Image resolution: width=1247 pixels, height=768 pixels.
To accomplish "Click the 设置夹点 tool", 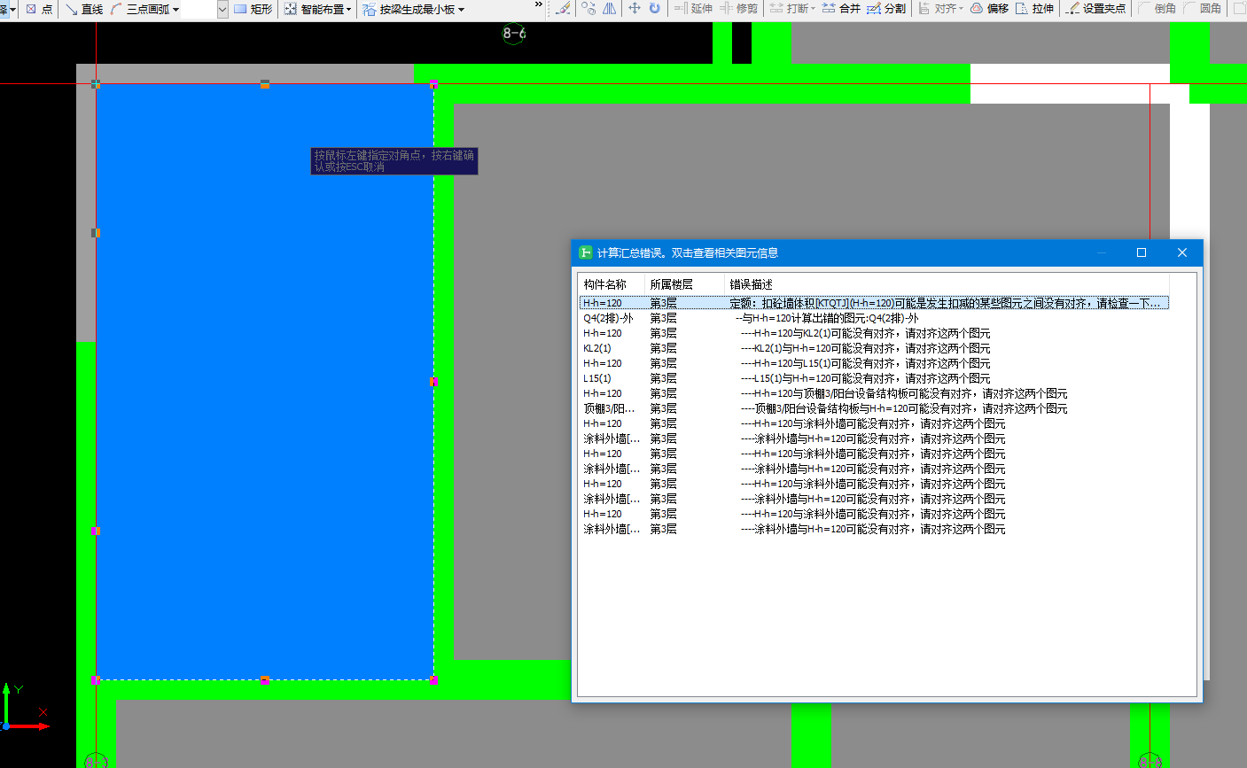I will tap(1096, 9).
